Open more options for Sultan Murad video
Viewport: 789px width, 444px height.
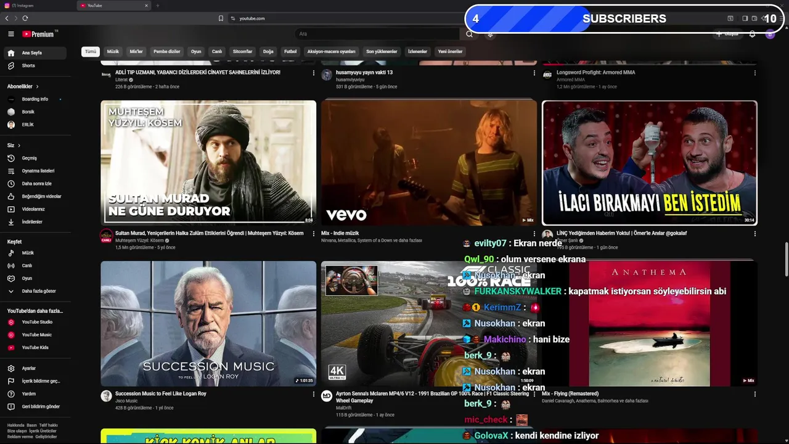pyautogui.click(x=313, y=234)
